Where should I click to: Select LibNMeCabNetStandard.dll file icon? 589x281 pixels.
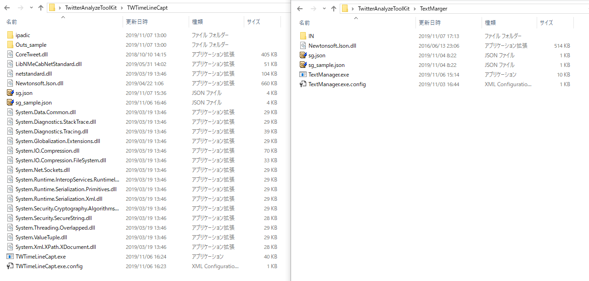pos(10,64)
